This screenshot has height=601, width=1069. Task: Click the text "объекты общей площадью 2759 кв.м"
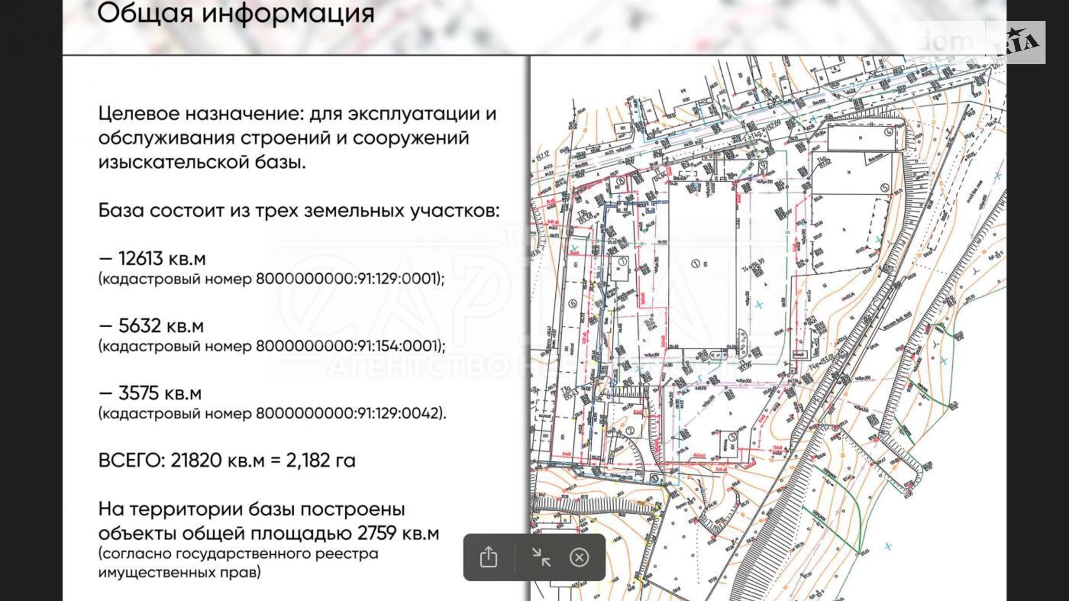coord(269,533)
